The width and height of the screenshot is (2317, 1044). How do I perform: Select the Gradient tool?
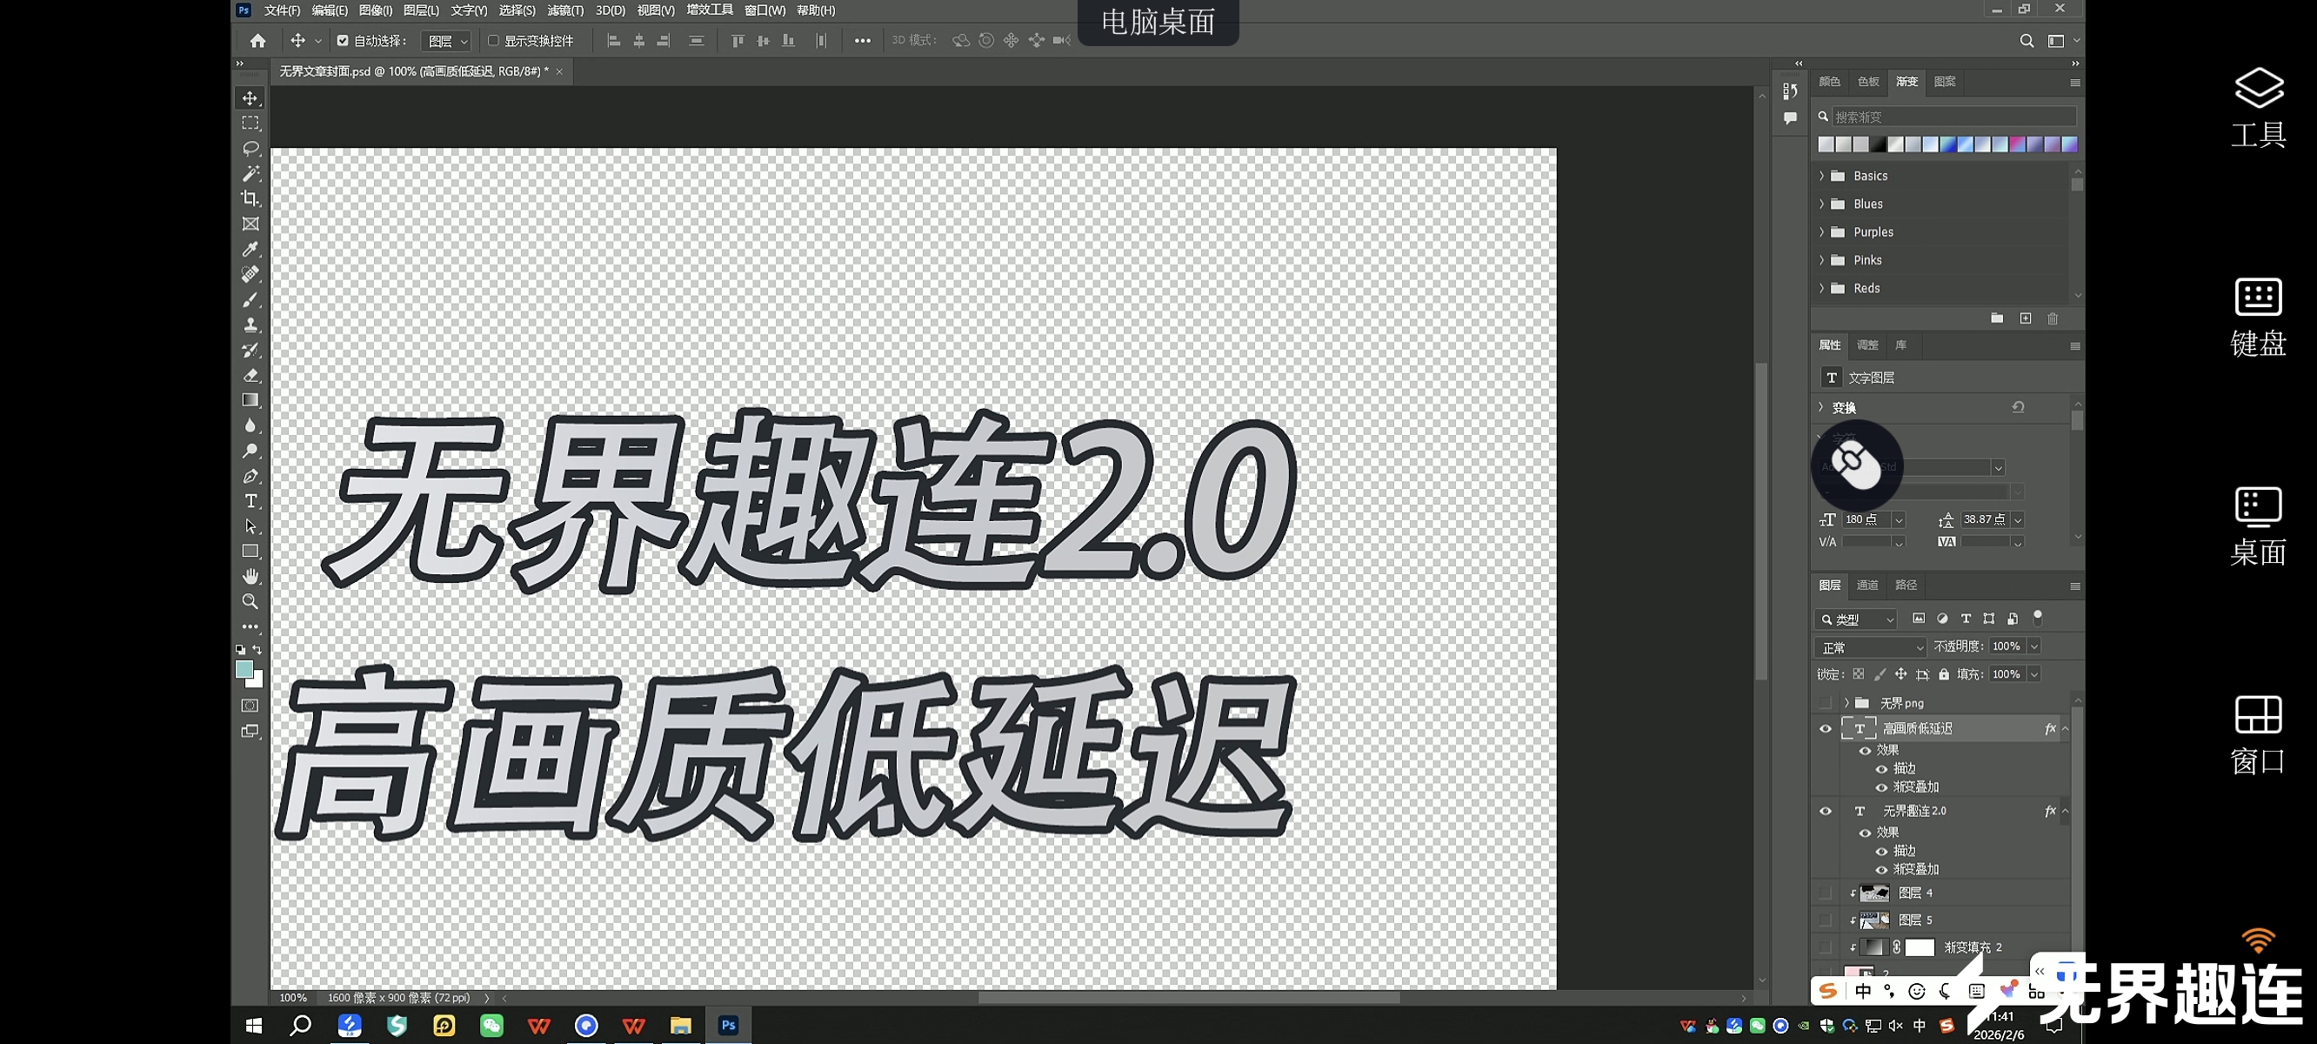click(x=250, y=400)
